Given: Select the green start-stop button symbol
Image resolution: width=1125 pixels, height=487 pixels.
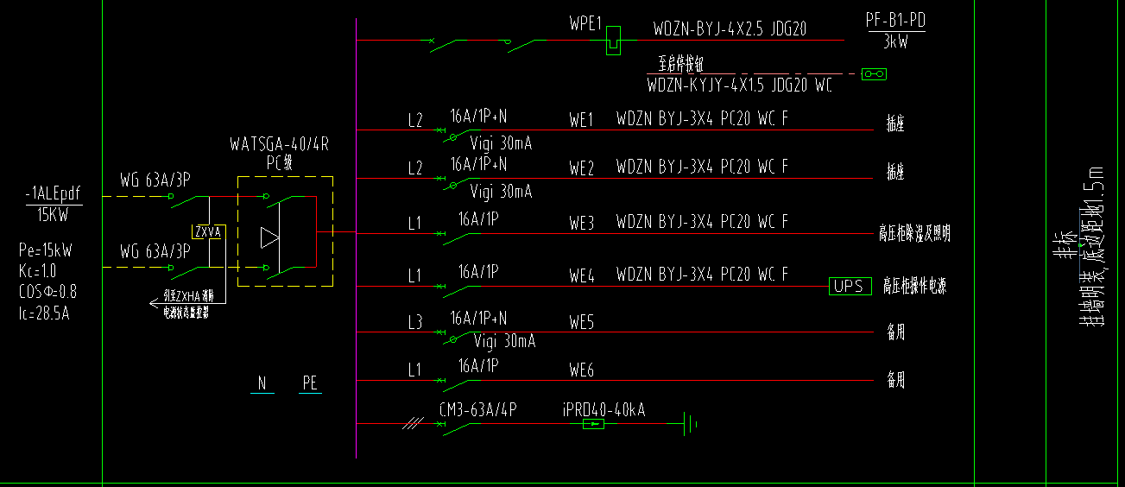Looking at the screenshot, I should (875, 74).
